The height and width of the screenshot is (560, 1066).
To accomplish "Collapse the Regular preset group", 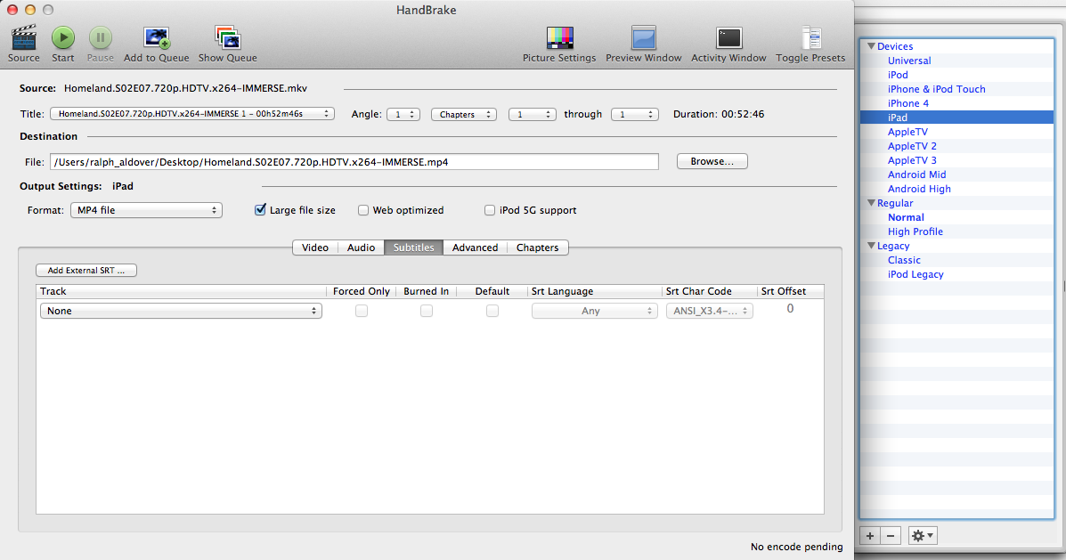I will pyautogui.click(x=871, y=203).
